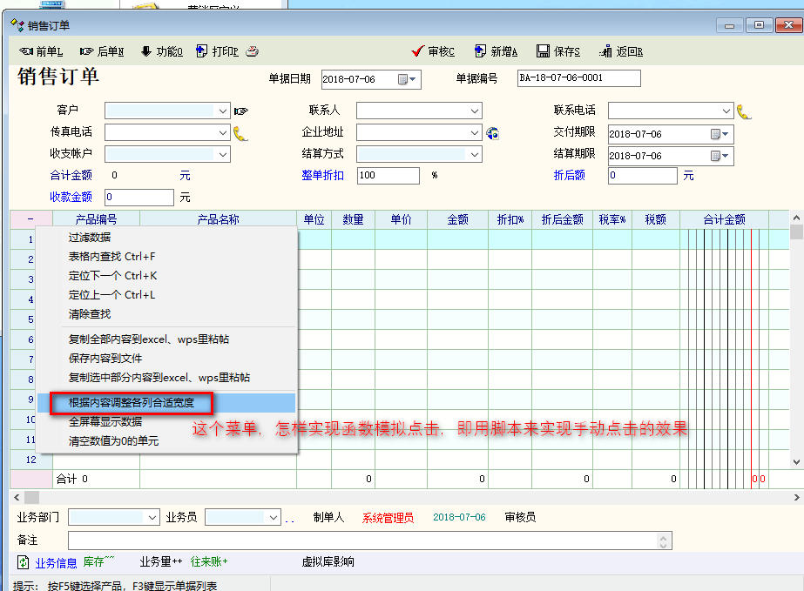The height and width of the screenshot is (591, 804).
Task: Expand the 业务部门 combo box
Action: 152,517
